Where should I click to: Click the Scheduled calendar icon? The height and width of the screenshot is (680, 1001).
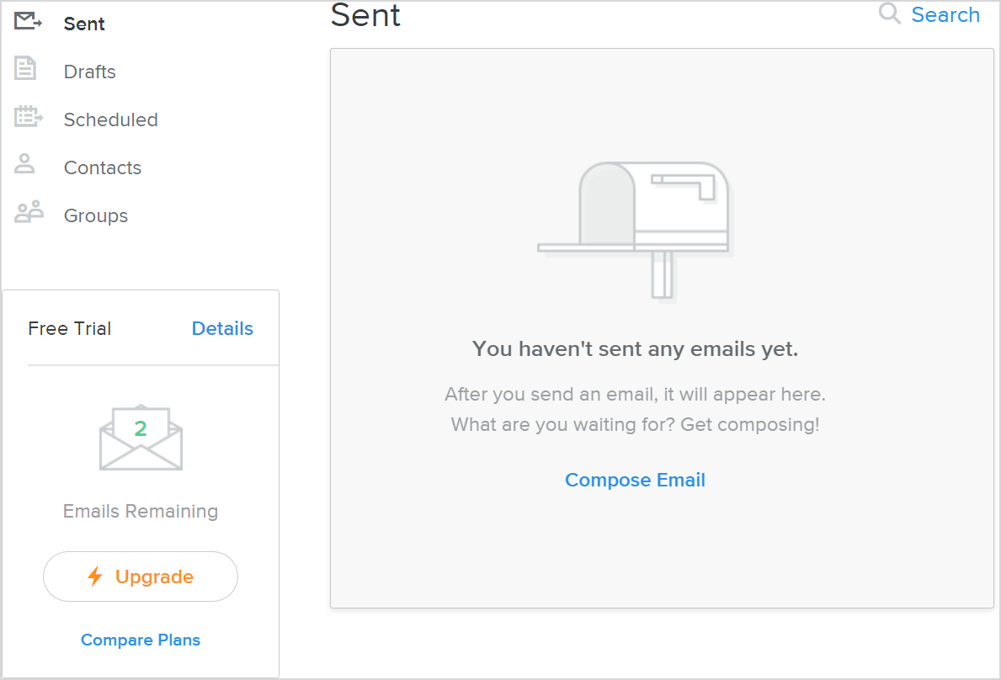tap(28, 118)
